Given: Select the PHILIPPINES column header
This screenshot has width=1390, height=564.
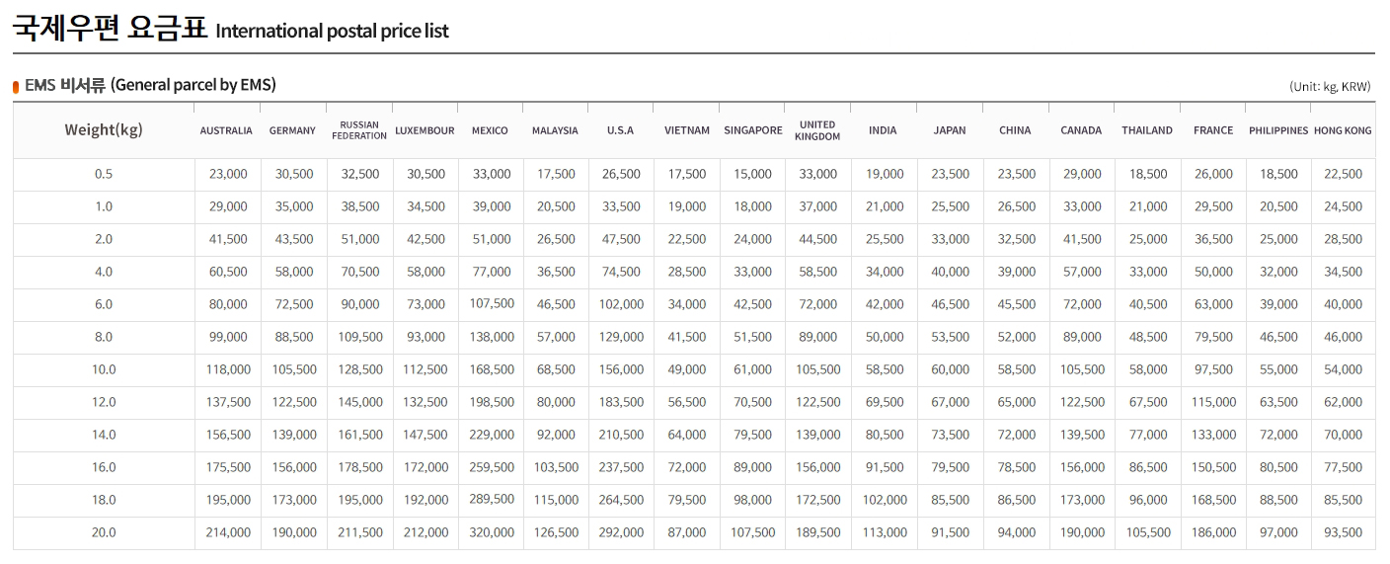Looking at the screenshot, I should [x=1278, y=130].
